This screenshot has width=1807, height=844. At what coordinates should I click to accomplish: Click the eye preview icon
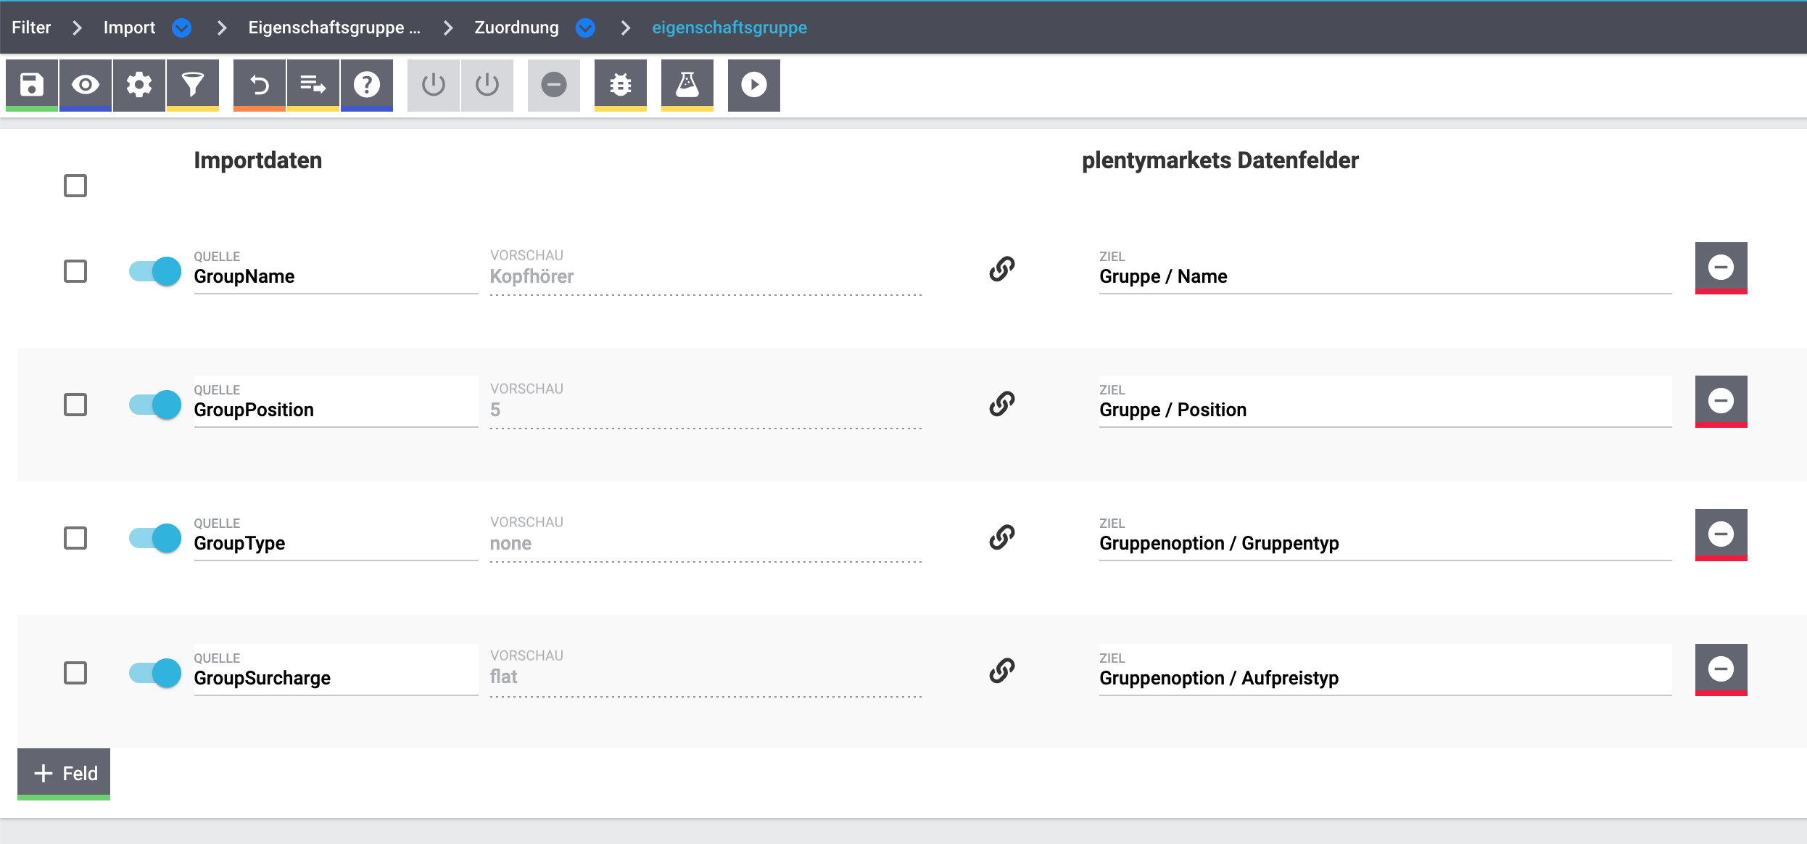(x=86, y=85)
